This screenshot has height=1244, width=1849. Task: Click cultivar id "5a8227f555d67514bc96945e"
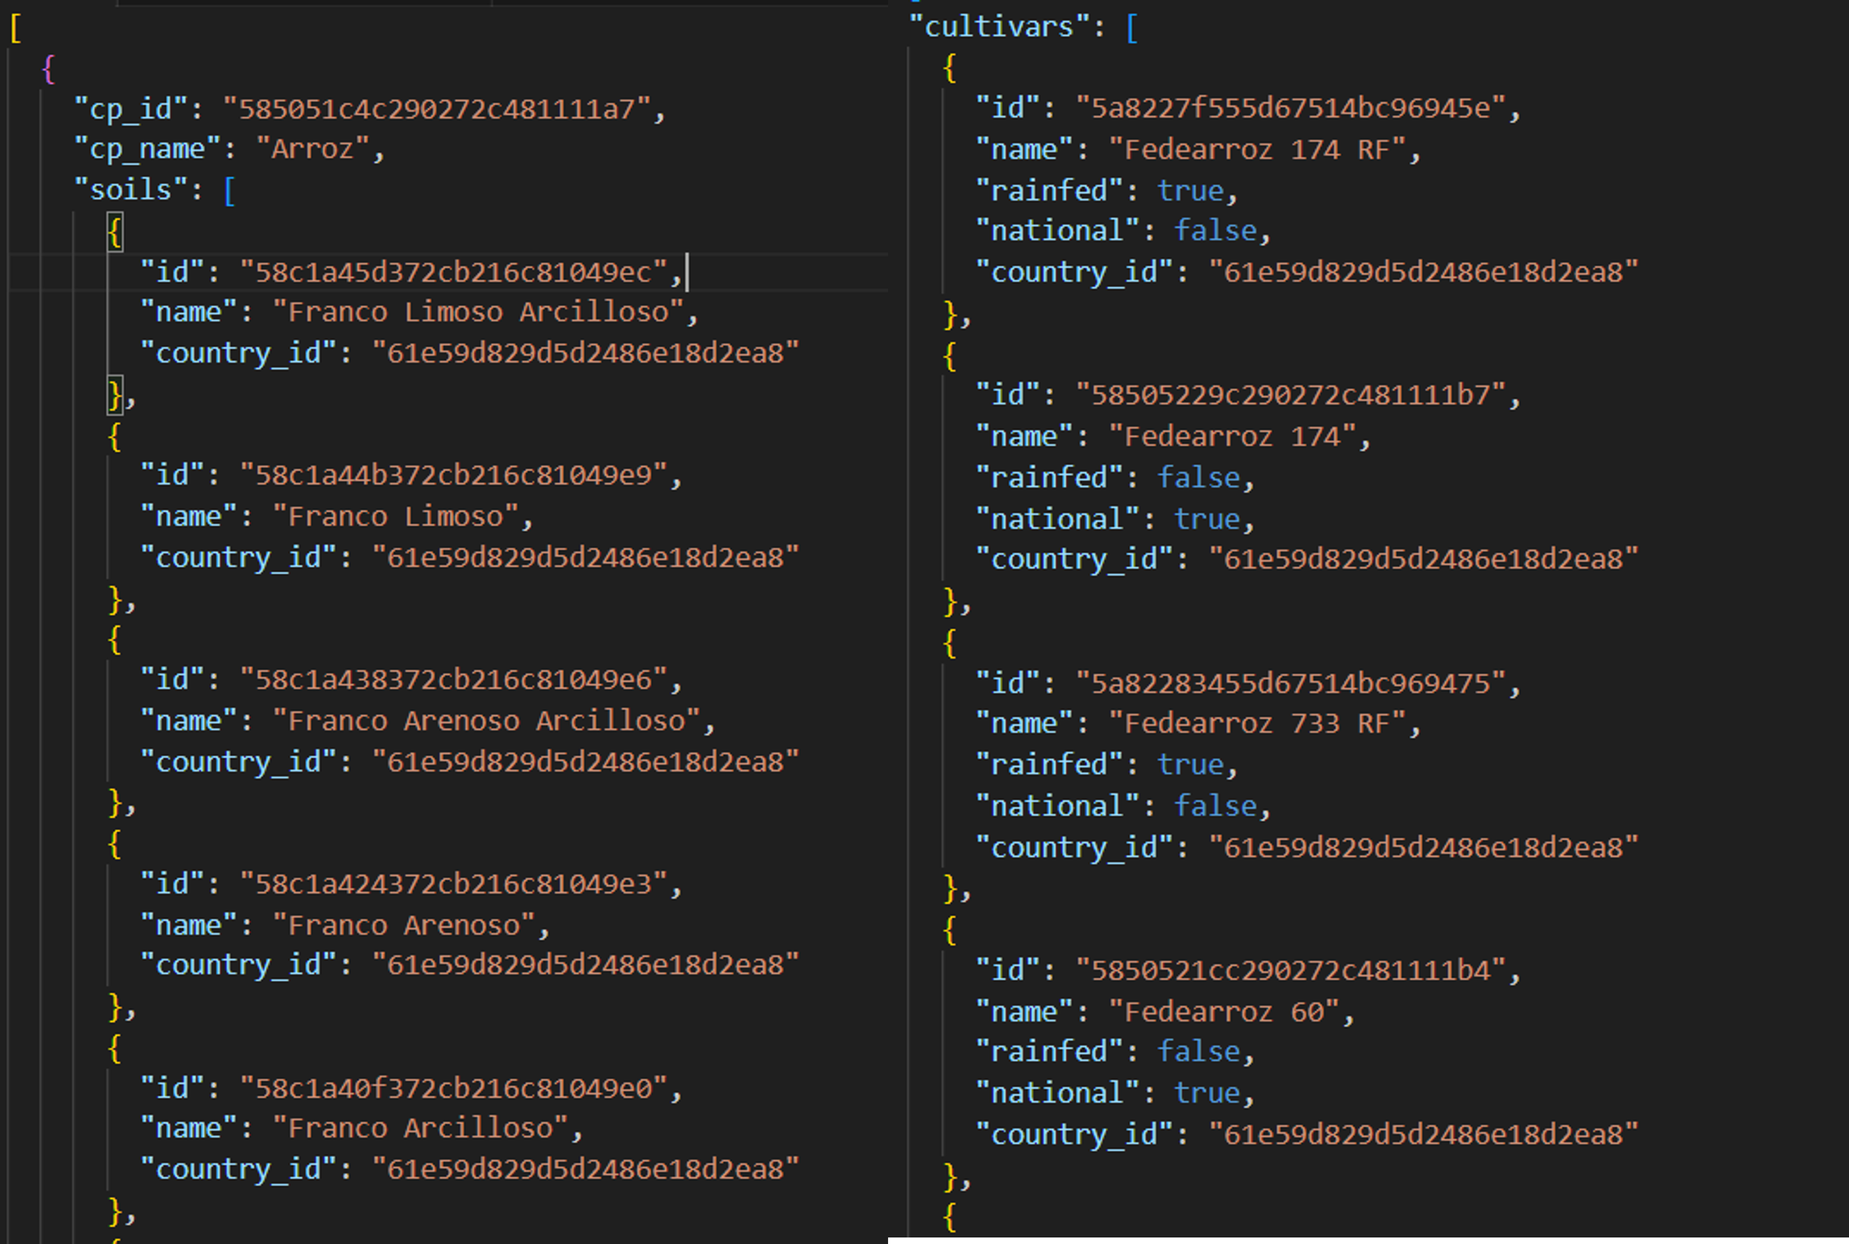(1291, 108)
